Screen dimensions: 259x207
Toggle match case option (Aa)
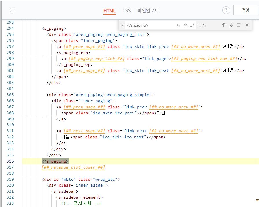click(178, 25)
